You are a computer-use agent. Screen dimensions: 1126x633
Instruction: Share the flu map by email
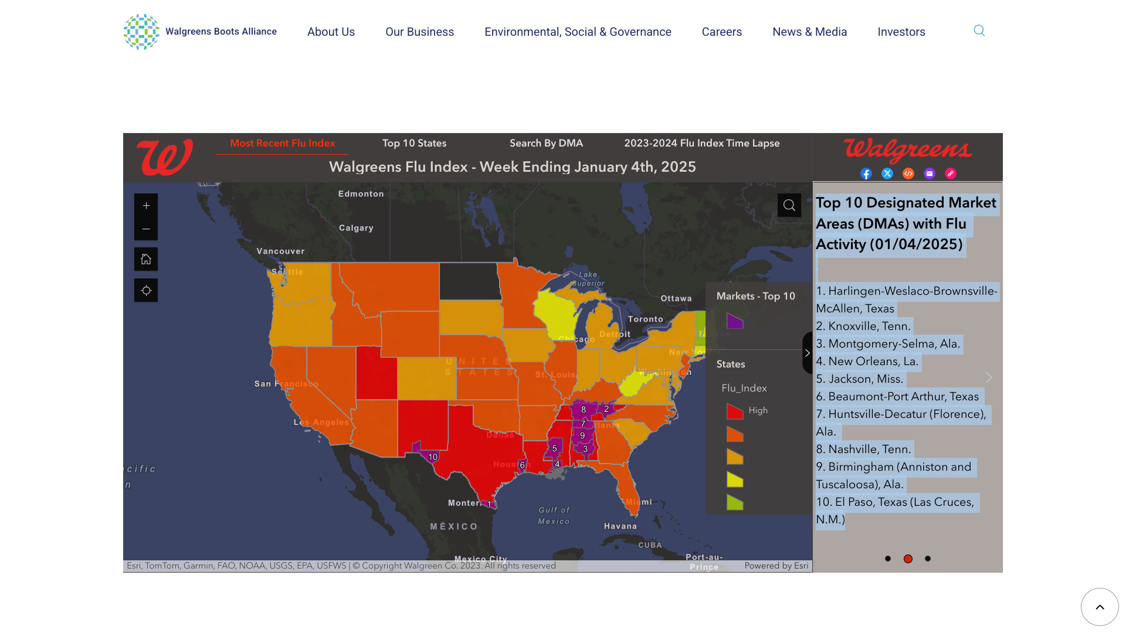click(x=930, y=173)
